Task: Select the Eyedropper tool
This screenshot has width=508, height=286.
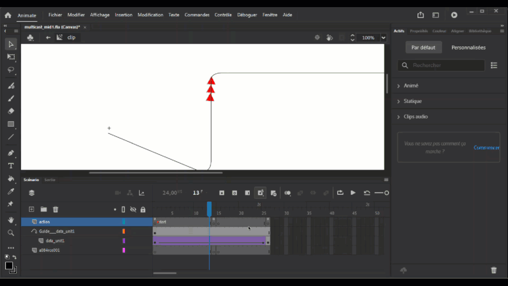Action: pyautogui.click(x=11, y=191)
